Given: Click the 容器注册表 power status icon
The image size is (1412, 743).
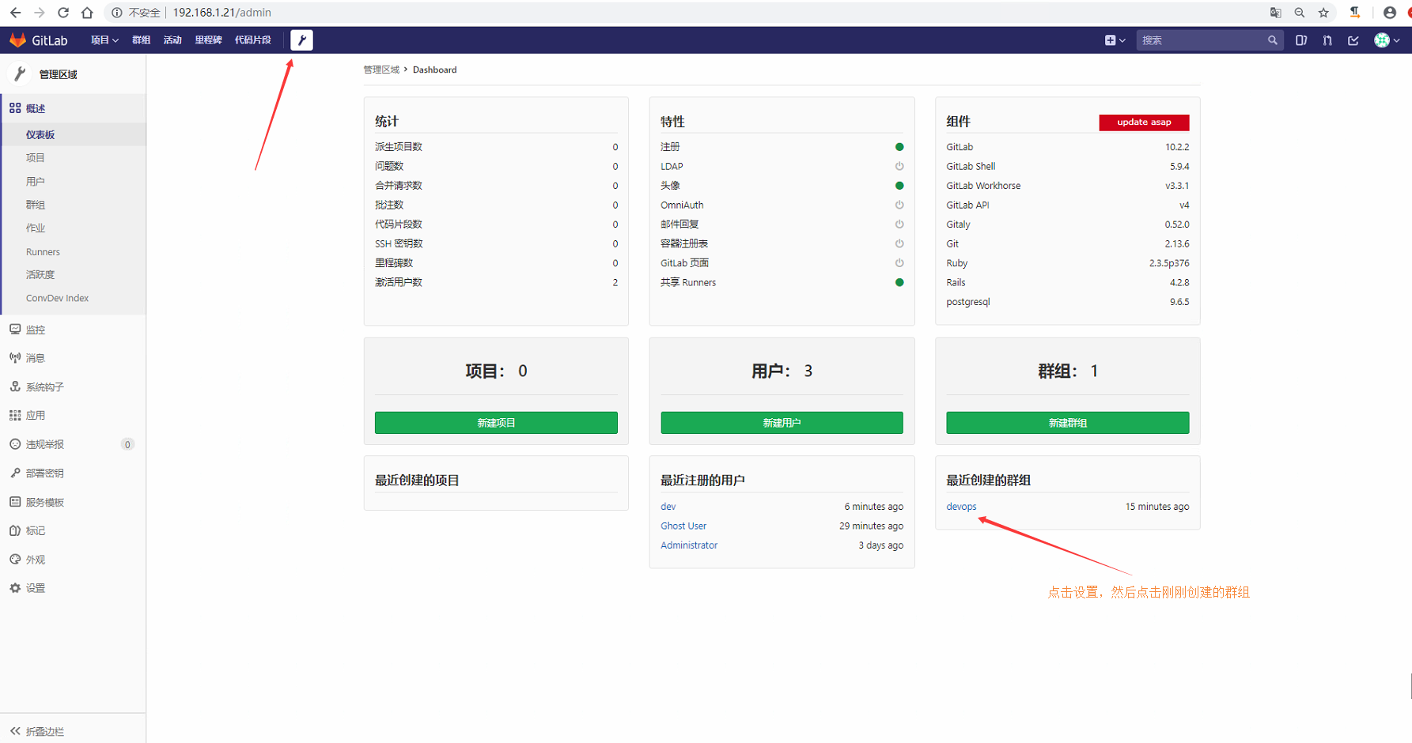Looking at the screenshot, I should [x=899, y=243].
